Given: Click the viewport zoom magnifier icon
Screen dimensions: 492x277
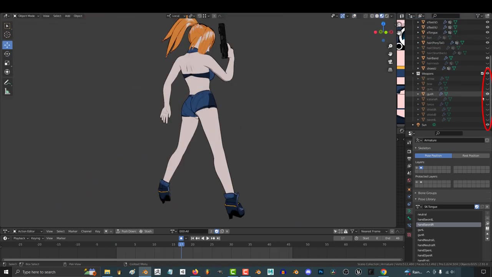Looking at the screenshot, I should click(390, 46).
